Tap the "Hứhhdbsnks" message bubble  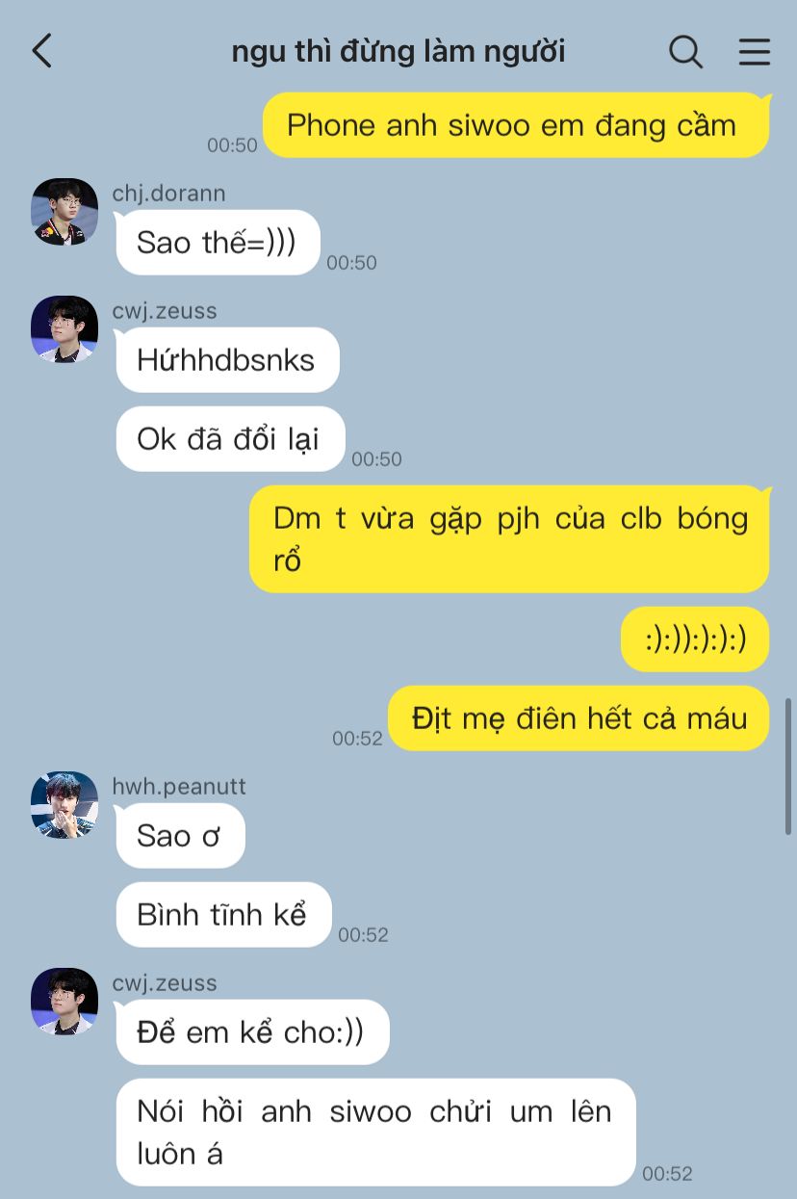pyautogui.click(x=227, y=360)
